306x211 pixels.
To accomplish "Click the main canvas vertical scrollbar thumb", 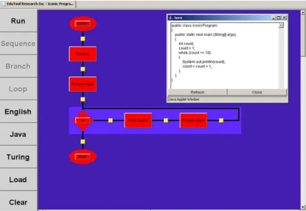I will [303, 36].
